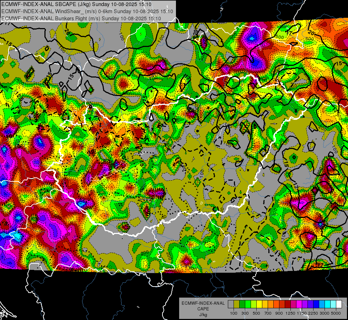Screen dimensions: 348x320
Task: Click the '1750' legend scale label
Action: click(302, 313)
